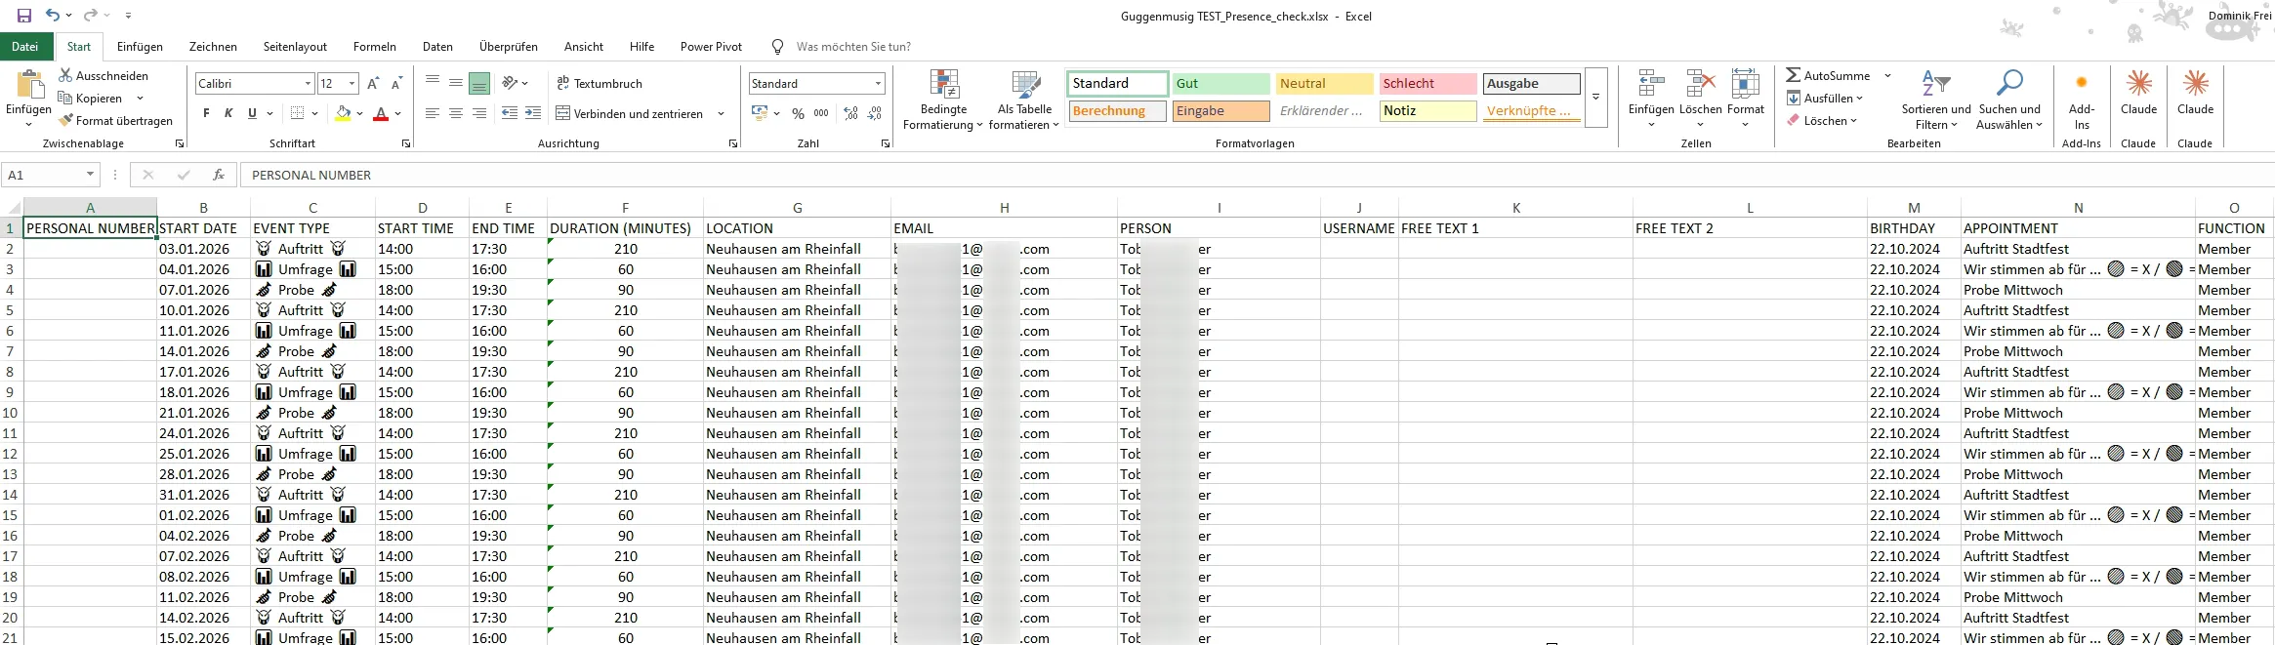2275x645 pixels.
Task: Open Sortieren und Filtern
Action: [1936, 100]
